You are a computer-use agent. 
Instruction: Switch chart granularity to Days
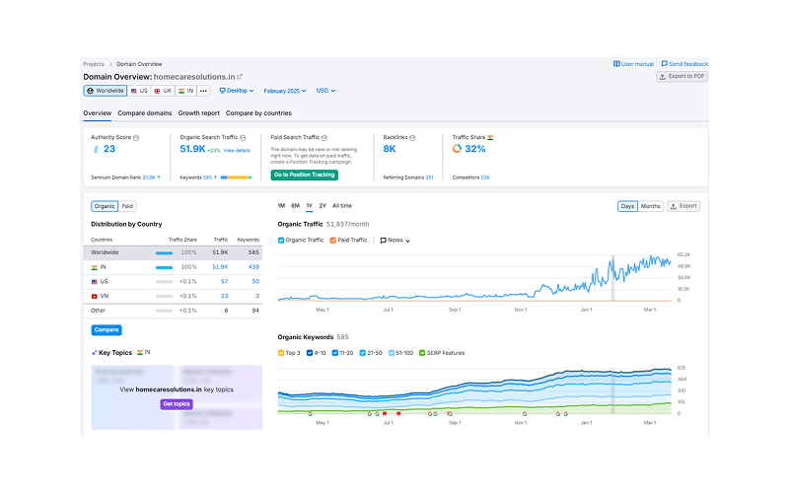627,206
